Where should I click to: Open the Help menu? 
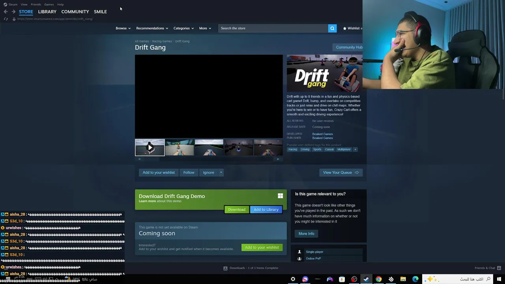tap(60, 4)
